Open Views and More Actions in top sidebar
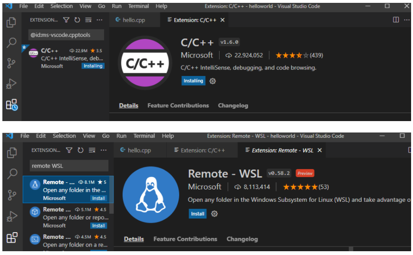The image size is (413, 255). pyautogui.click(x=99, y=20)
